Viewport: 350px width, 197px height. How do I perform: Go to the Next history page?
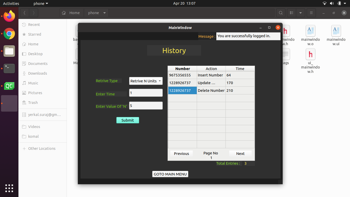[240, 153]
